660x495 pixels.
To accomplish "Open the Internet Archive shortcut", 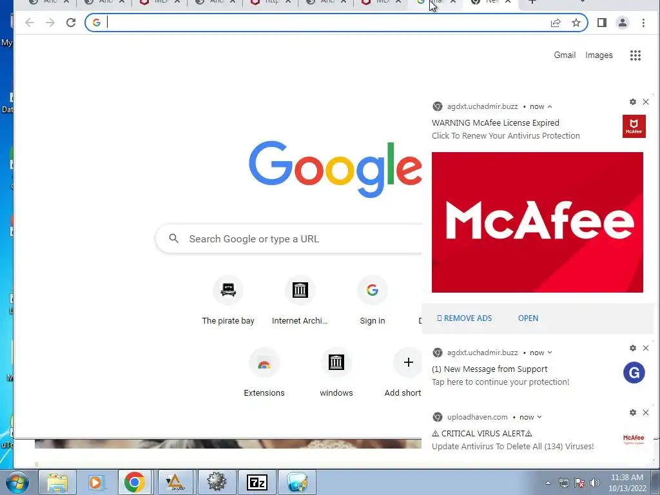I will pos(300,300).
